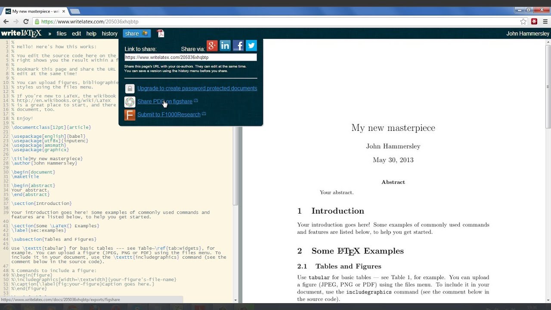Click the PDF preview vertical scrollbar thumb
Viewport: 551px width, 310px height.
coord(548,86)
